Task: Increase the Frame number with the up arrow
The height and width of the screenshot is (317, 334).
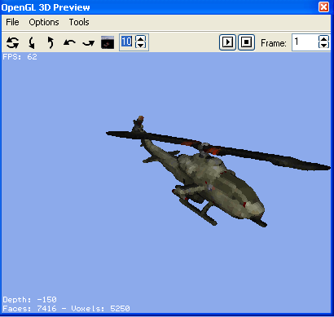Action: point(323,39)
